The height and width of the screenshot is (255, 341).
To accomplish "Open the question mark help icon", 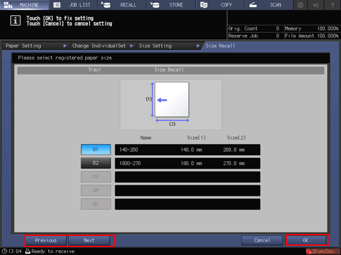I will 332,5.
